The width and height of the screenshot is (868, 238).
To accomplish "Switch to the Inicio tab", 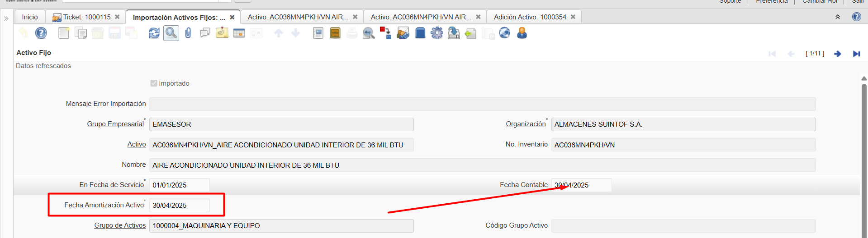I will pyautogui.click(x=30, y=17).
